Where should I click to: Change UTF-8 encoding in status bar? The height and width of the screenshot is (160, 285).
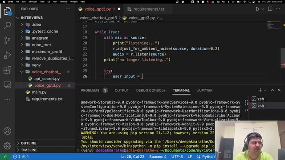point(177,156)
